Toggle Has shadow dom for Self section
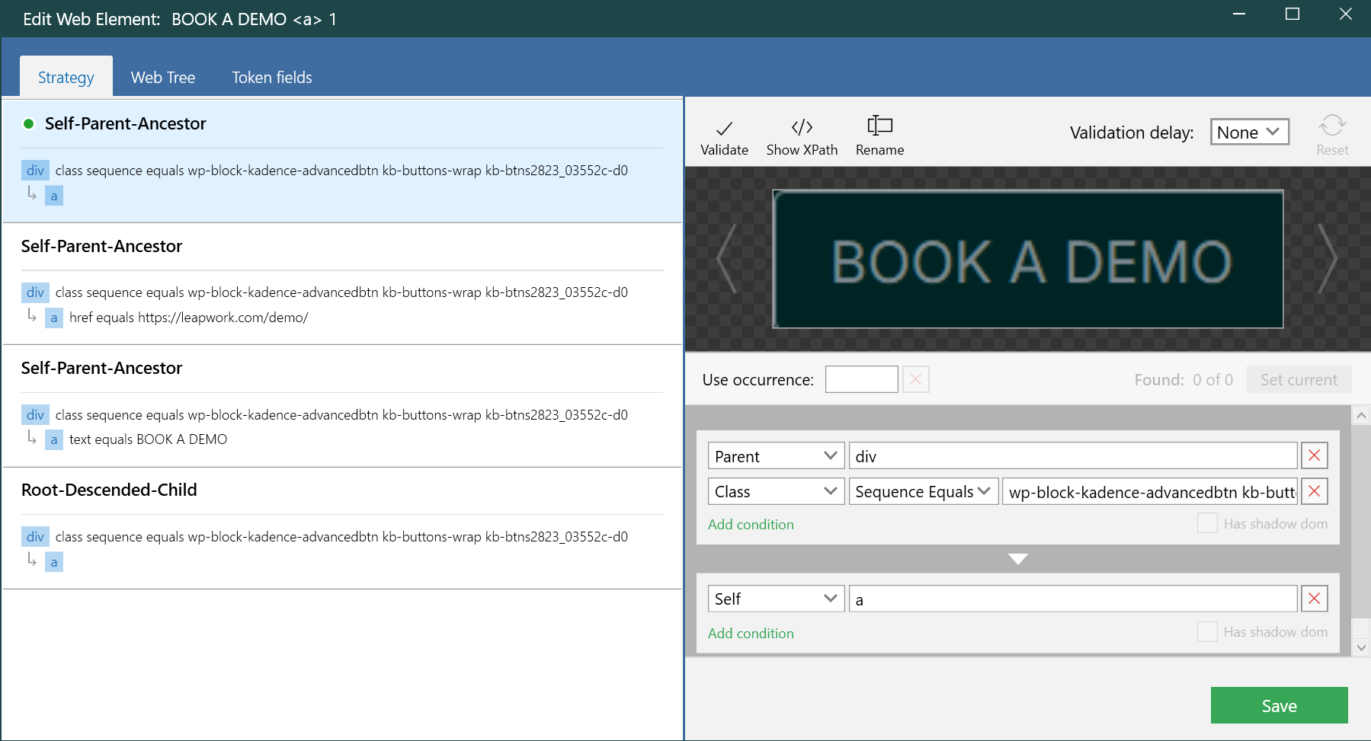Image resolution: width=1371 pixels, height=741 pixels. coord(1207,632)
